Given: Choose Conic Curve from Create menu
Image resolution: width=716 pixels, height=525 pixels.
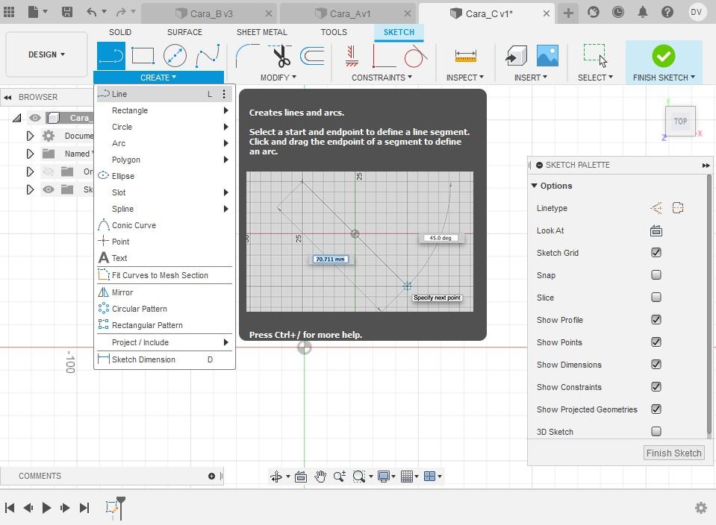Looking at the screenshot, I should tap(164, 225).
